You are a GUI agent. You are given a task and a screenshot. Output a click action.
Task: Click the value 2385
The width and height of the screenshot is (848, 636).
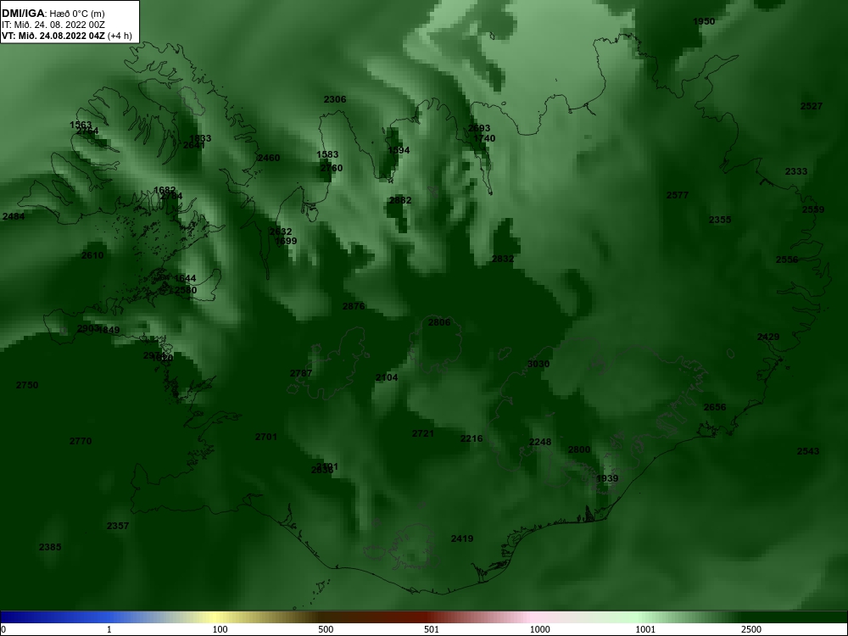(x=50, y=547)
